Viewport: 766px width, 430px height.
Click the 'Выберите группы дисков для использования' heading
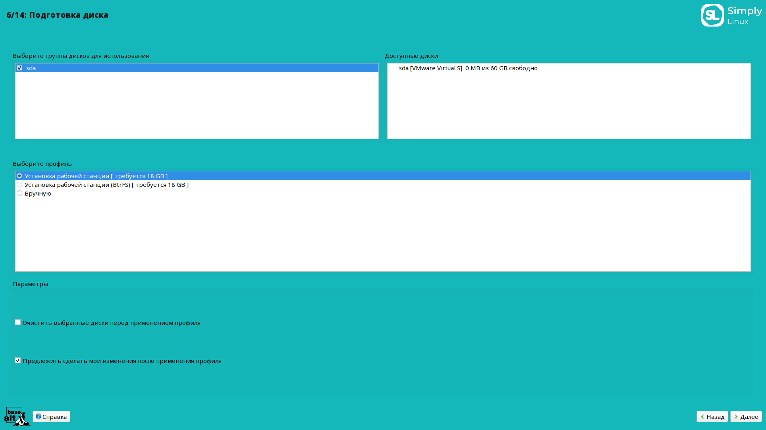pyautogui.click(x=81, y=56)
